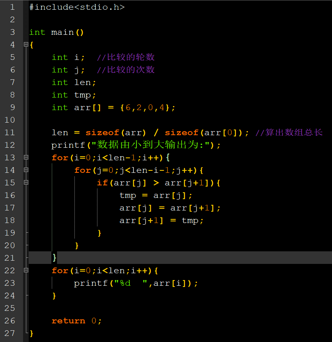Click the 'return' keyword on line 26

point(68,321)
